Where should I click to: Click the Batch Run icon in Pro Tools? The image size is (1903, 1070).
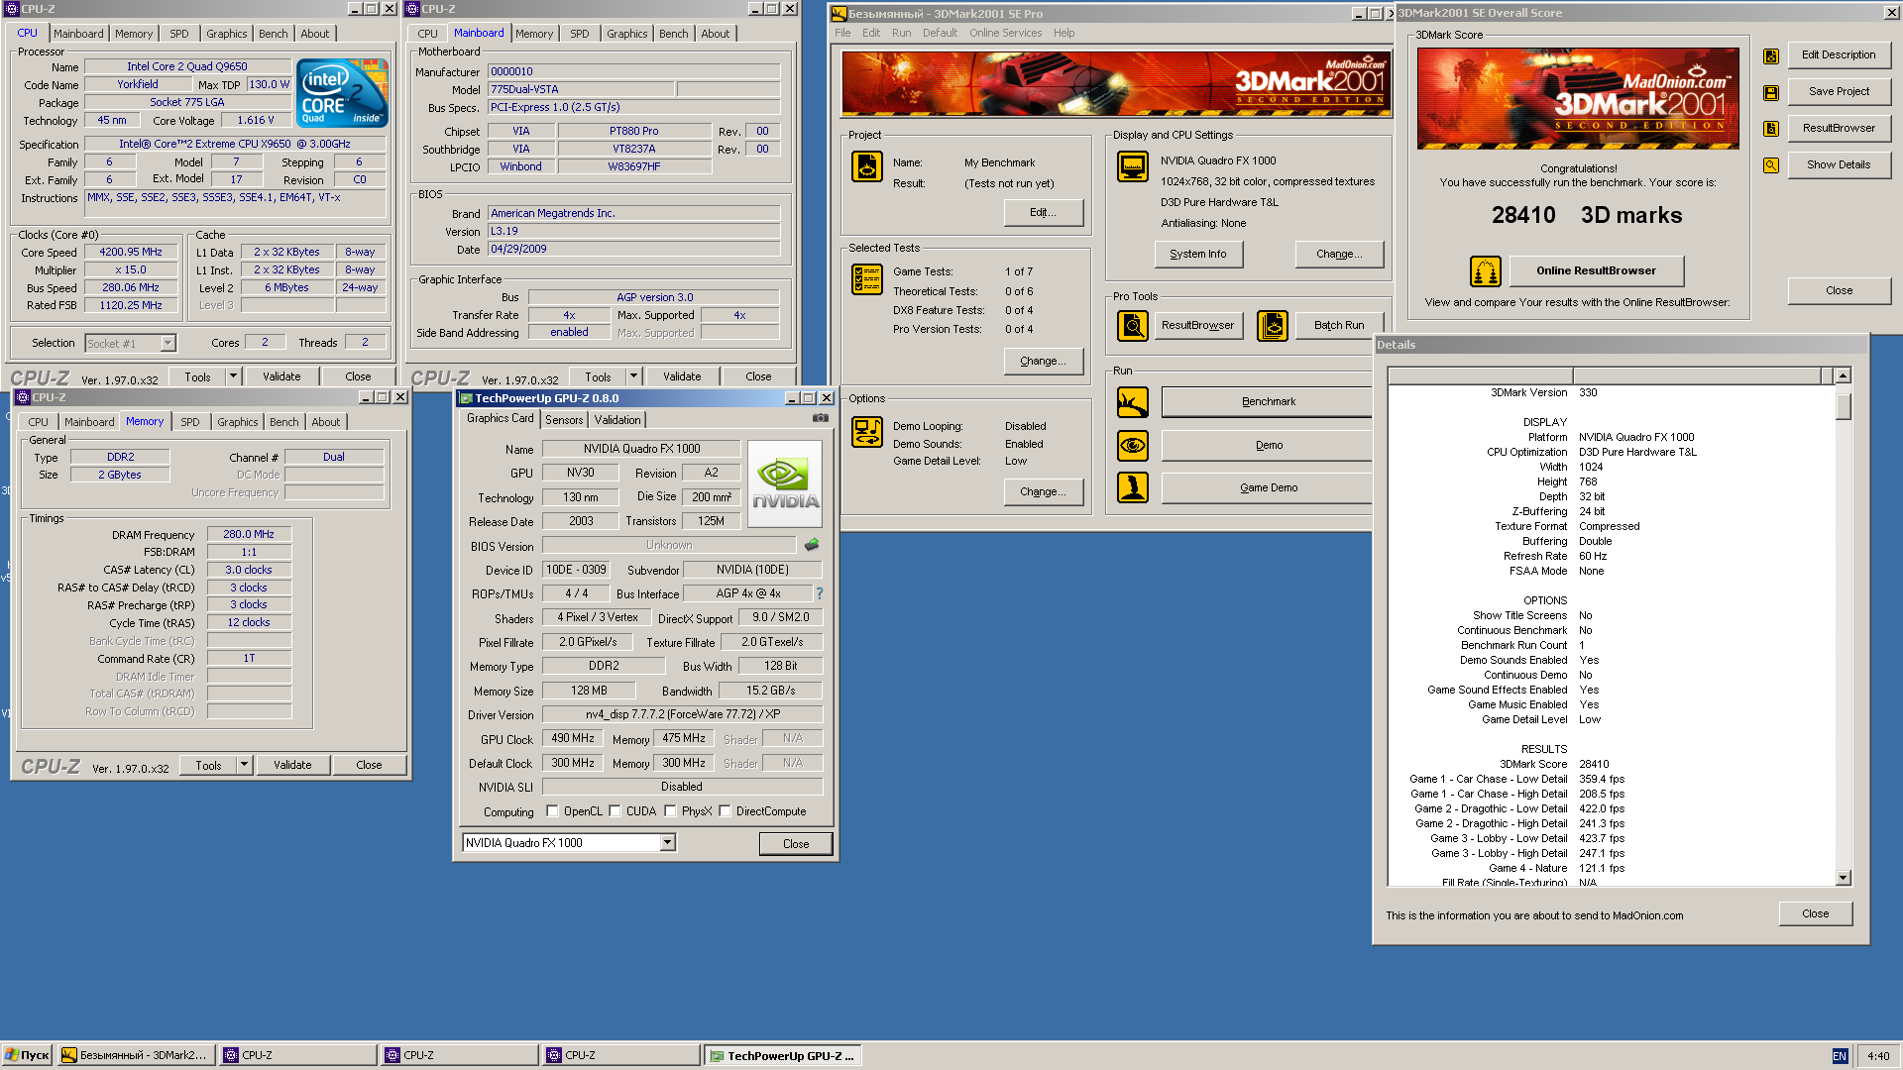(x=1273, y=325)
